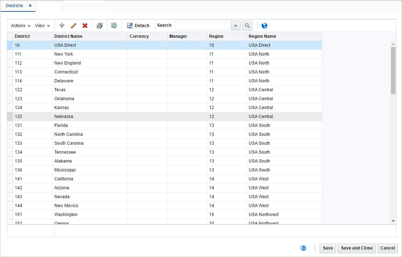
Task: Click 'USA West' in the California row
Action: click(284, 179)
